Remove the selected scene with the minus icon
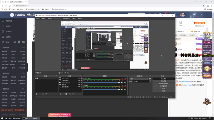214x120 pixels. pyautogui.click(x=39, y=94)
